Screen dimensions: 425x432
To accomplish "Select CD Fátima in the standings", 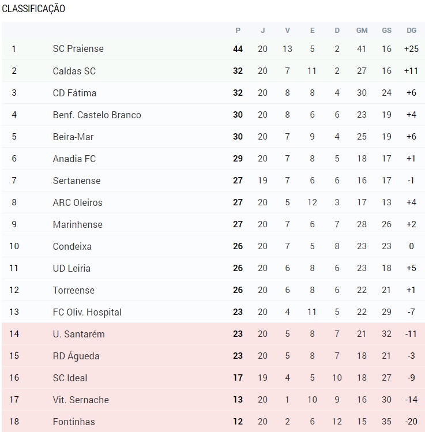I will click(74, 93).
